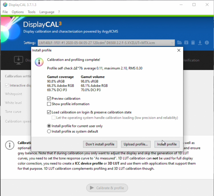Click the Calibration settings heading
The height and width of the screenshot is (196, 214).
click(18, 76)
